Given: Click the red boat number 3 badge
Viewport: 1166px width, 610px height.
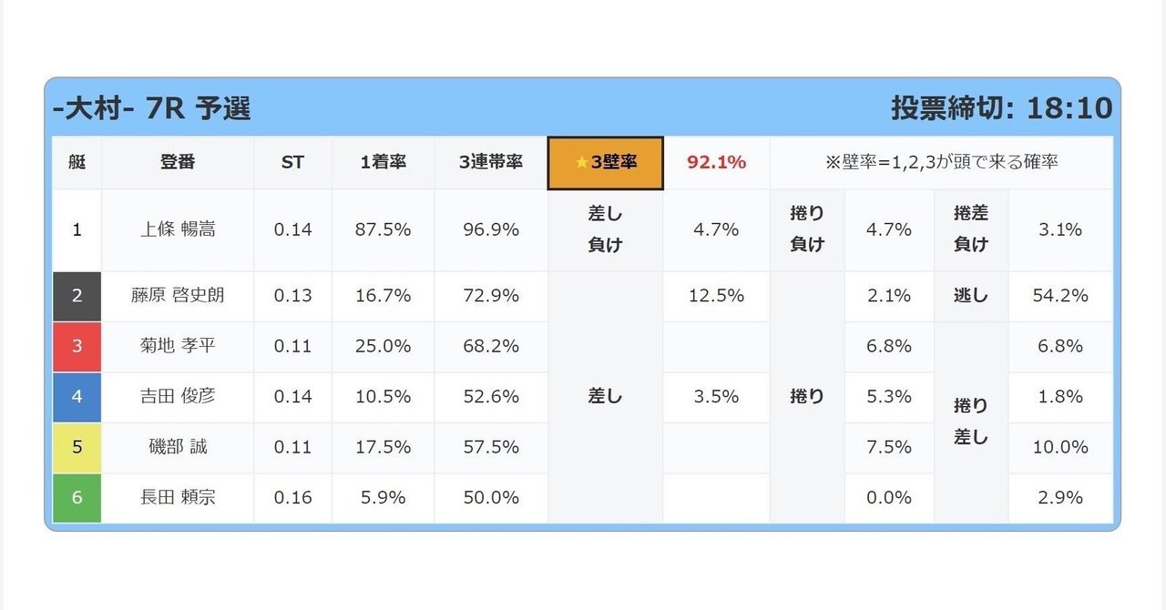Looking at the screenshot, I should (77, 346).
